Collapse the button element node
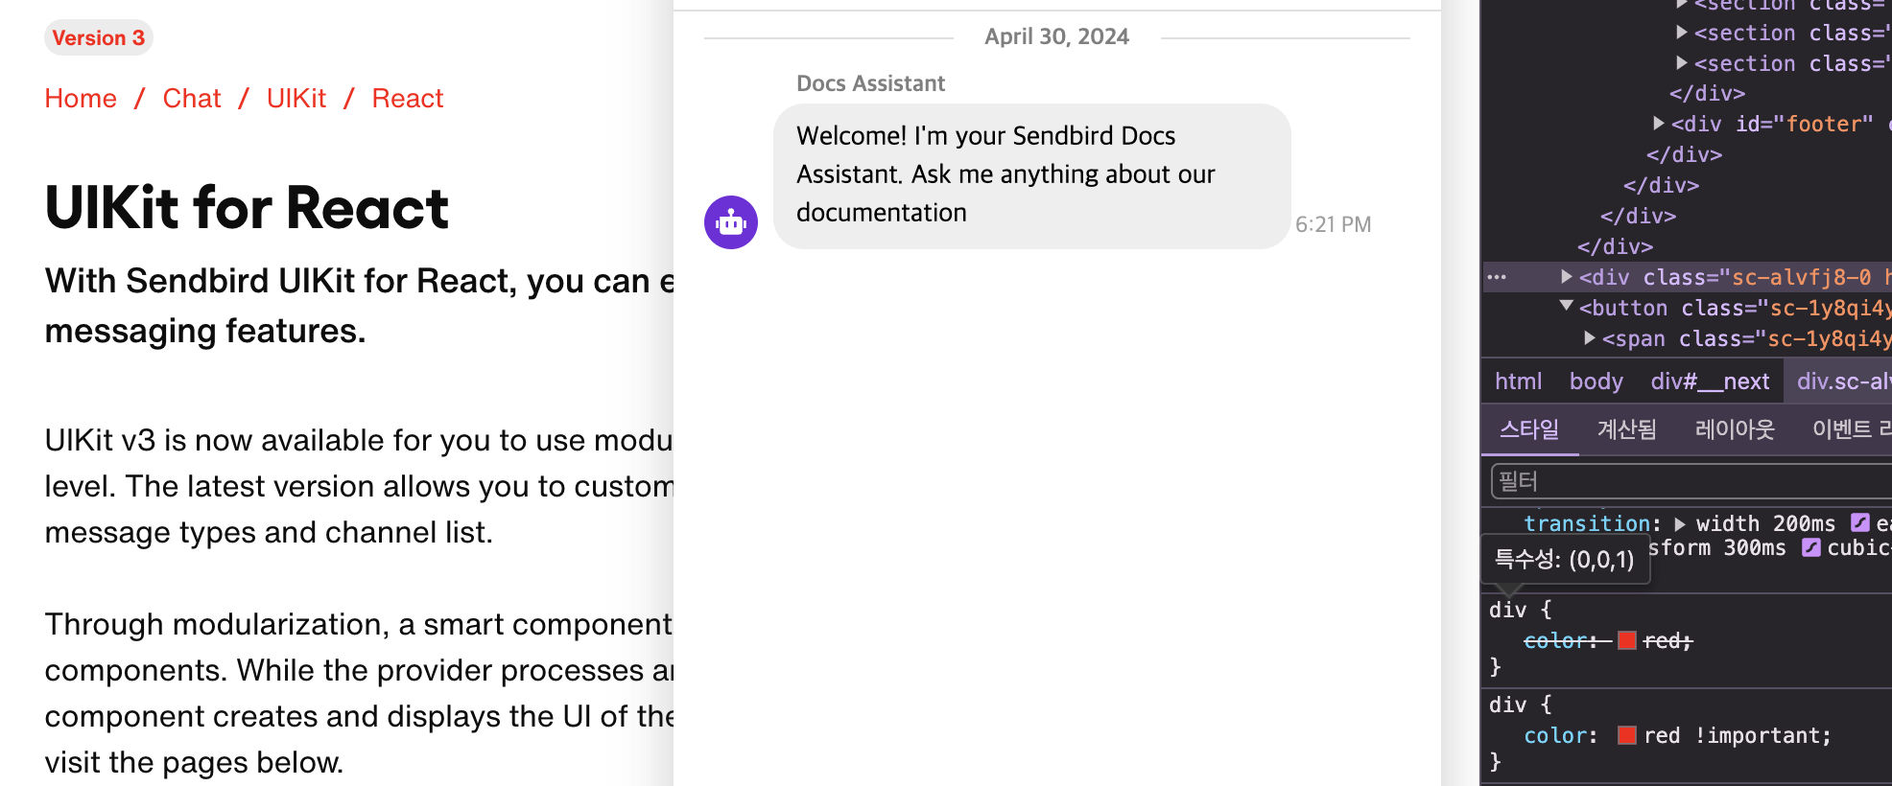The image size is (1892, 786). point(1567,307)
